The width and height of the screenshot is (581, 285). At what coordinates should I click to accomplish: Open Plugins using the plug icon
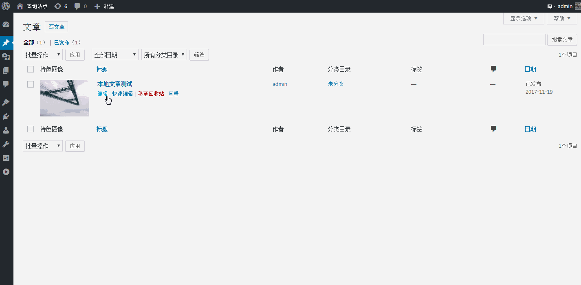click(x=7, y=116)
